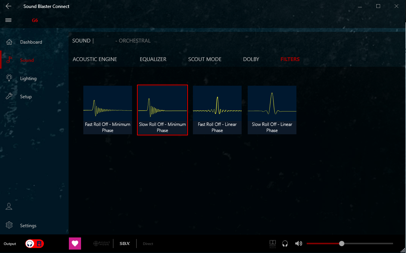Click the pink heart favorite button
Image resolution: width=406 pixels, height=253 pixels.
click(75, 244)
